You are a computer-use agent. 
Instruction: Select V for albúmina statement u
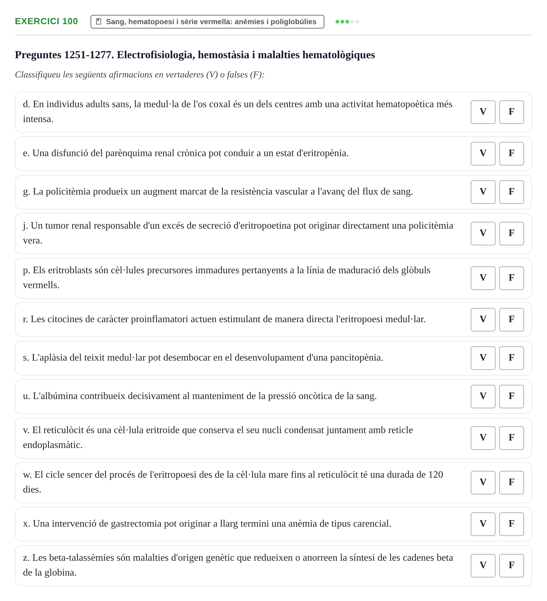click(483, 397)
